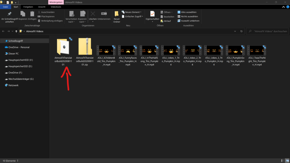Select the AtmosFXTranslatorBuild2020081101 folder

tap(63, 52)
